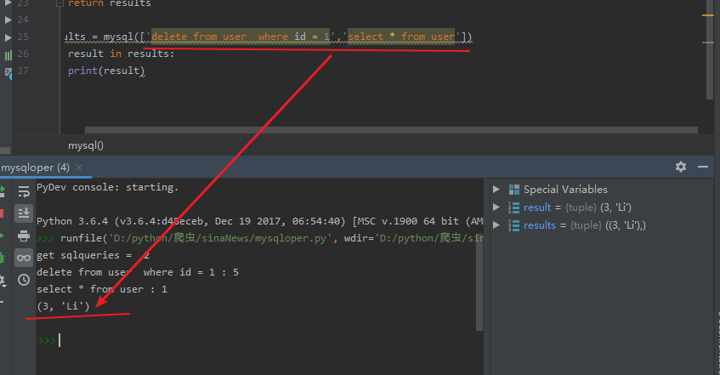Expand the results tuple variable
The width and height of the screenshot is (720, 375).
(496, 225)
